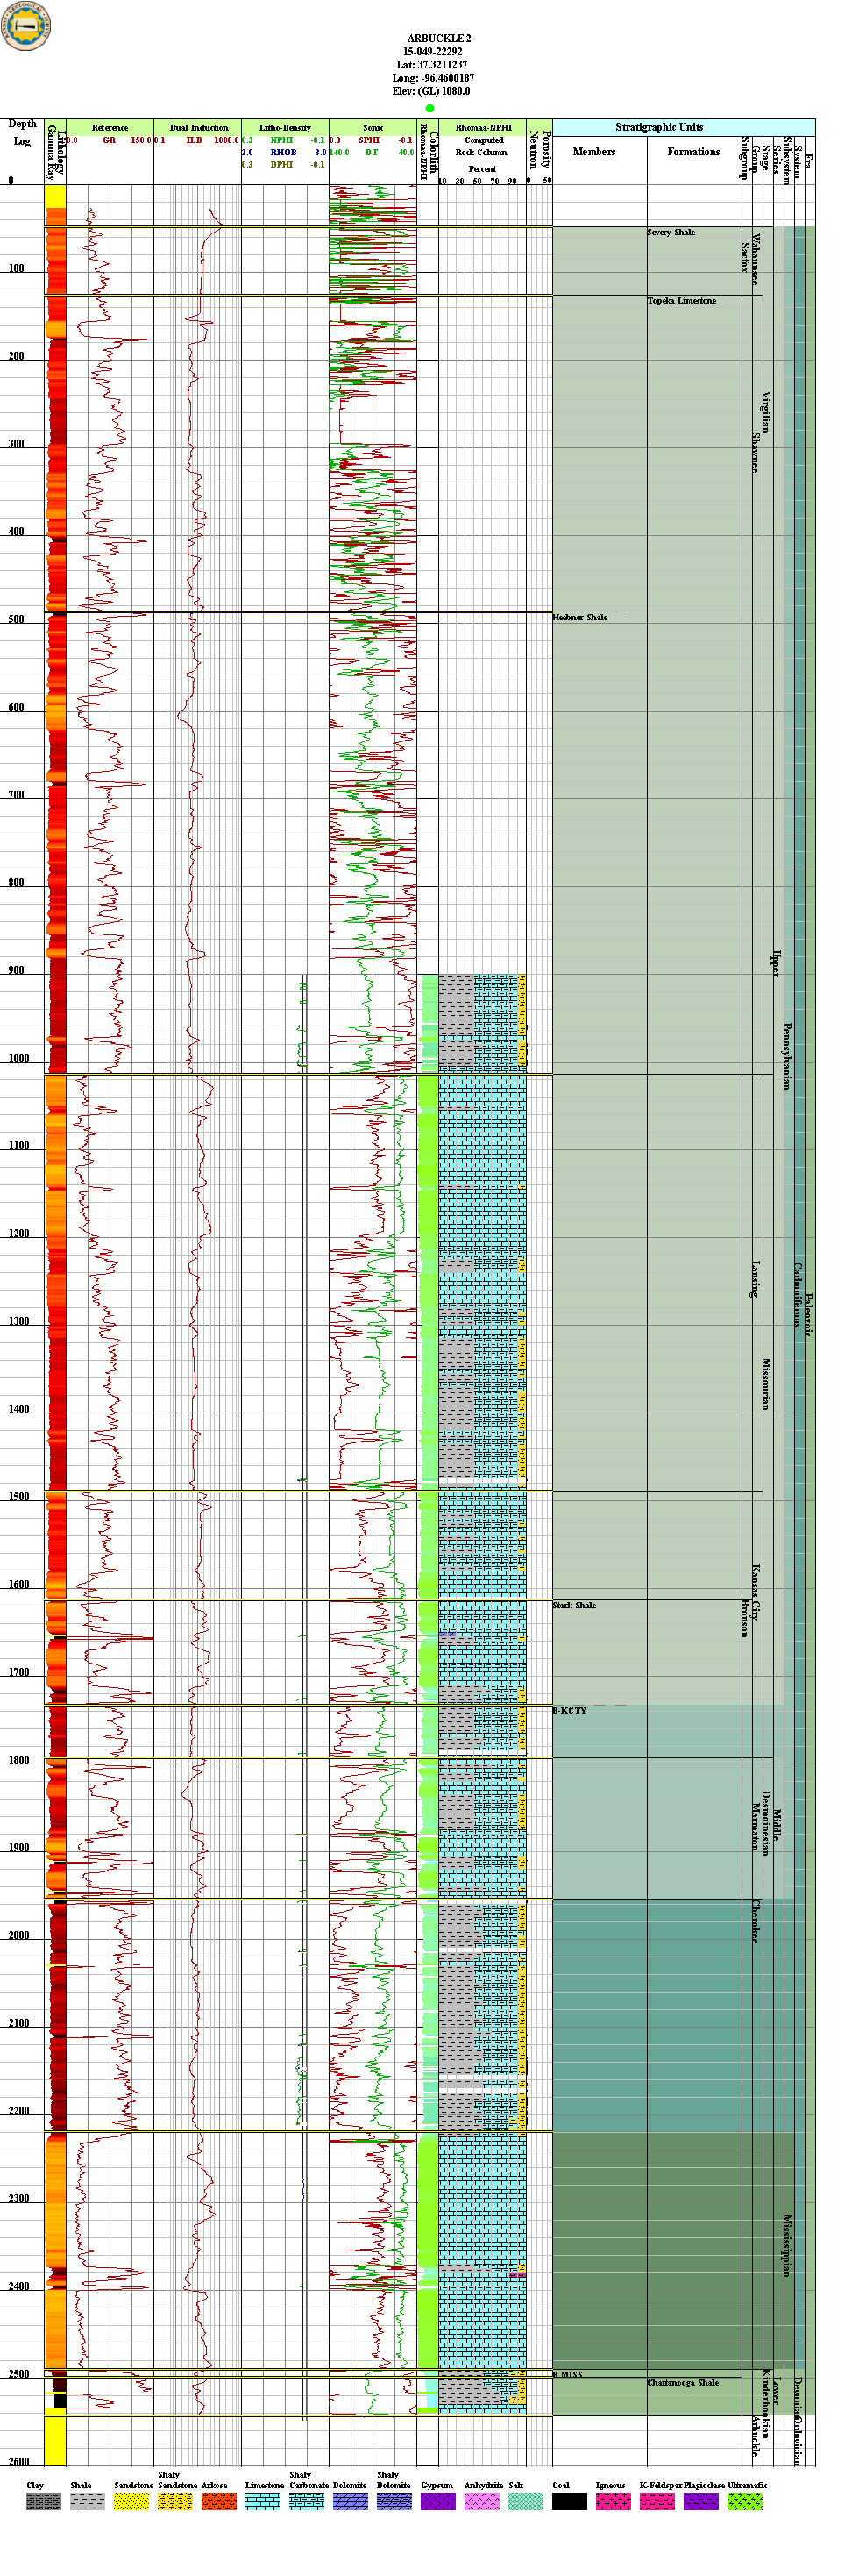Click the black Coal legend box
Screen dimensions: 859x2576
pyautogui.click(x=571, y=2501)
